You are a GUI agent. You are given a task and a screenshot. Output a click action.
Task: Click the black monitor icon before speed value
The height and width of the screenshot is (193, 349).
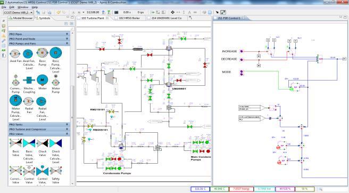(116, 12)
